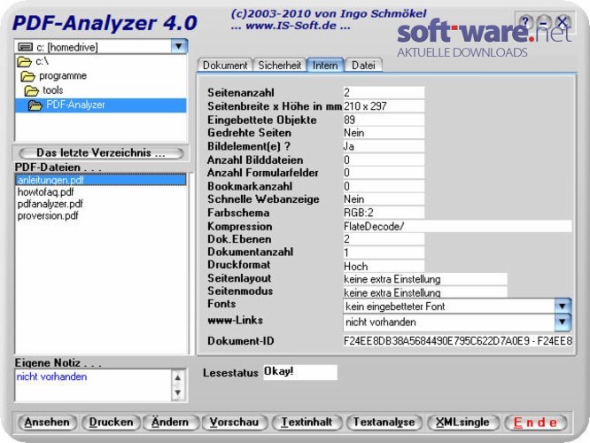Click the Seitenanzahl value field
The image size is (590, 443).
[384, 93]
